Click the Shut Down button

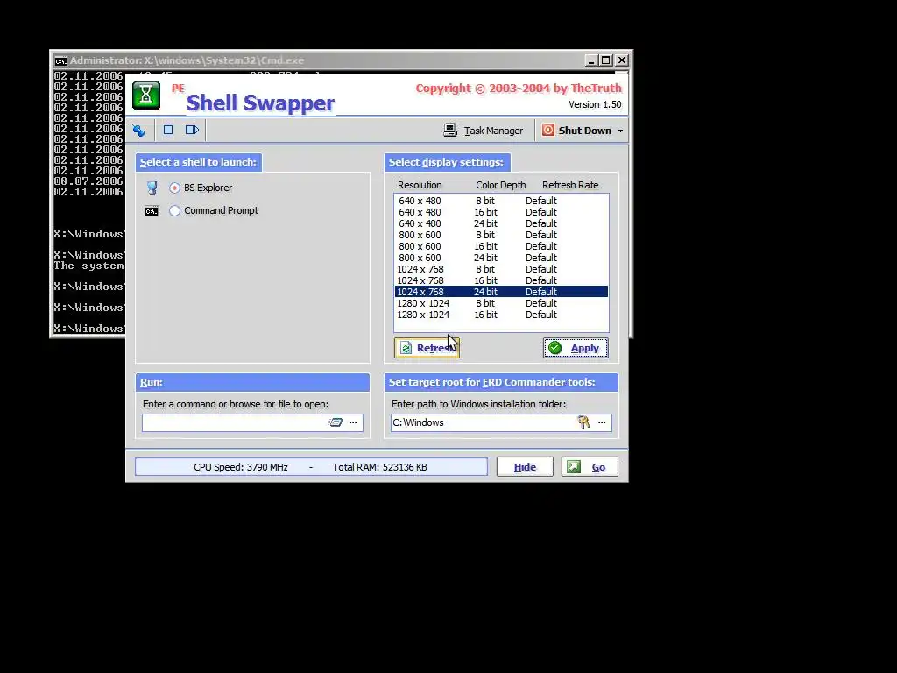(x=576, y=131)
